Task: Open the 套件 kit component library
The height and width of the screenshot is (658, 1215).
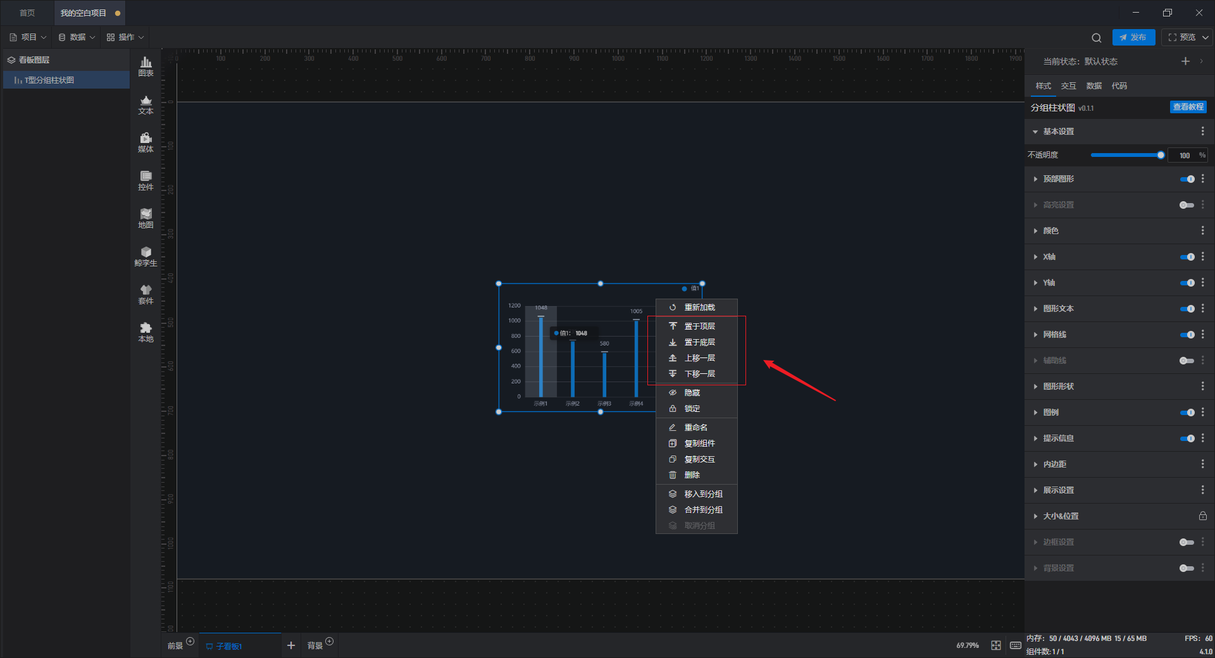Action: pyautogui.click(x=146, y=294)
